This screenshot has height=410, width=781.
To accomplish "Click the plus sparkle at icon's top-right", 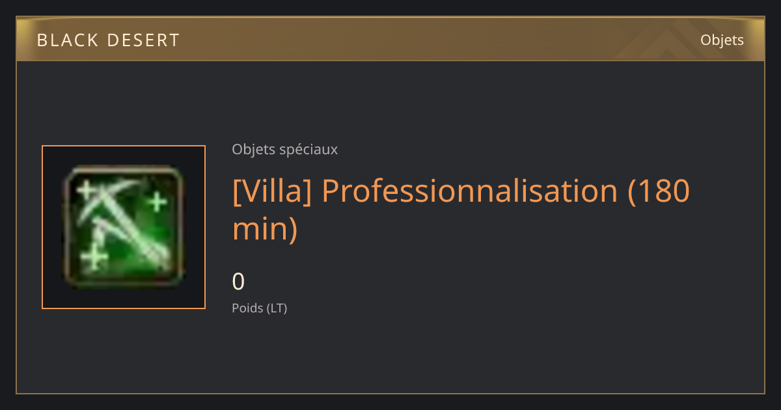I will (x=156, y=202).
